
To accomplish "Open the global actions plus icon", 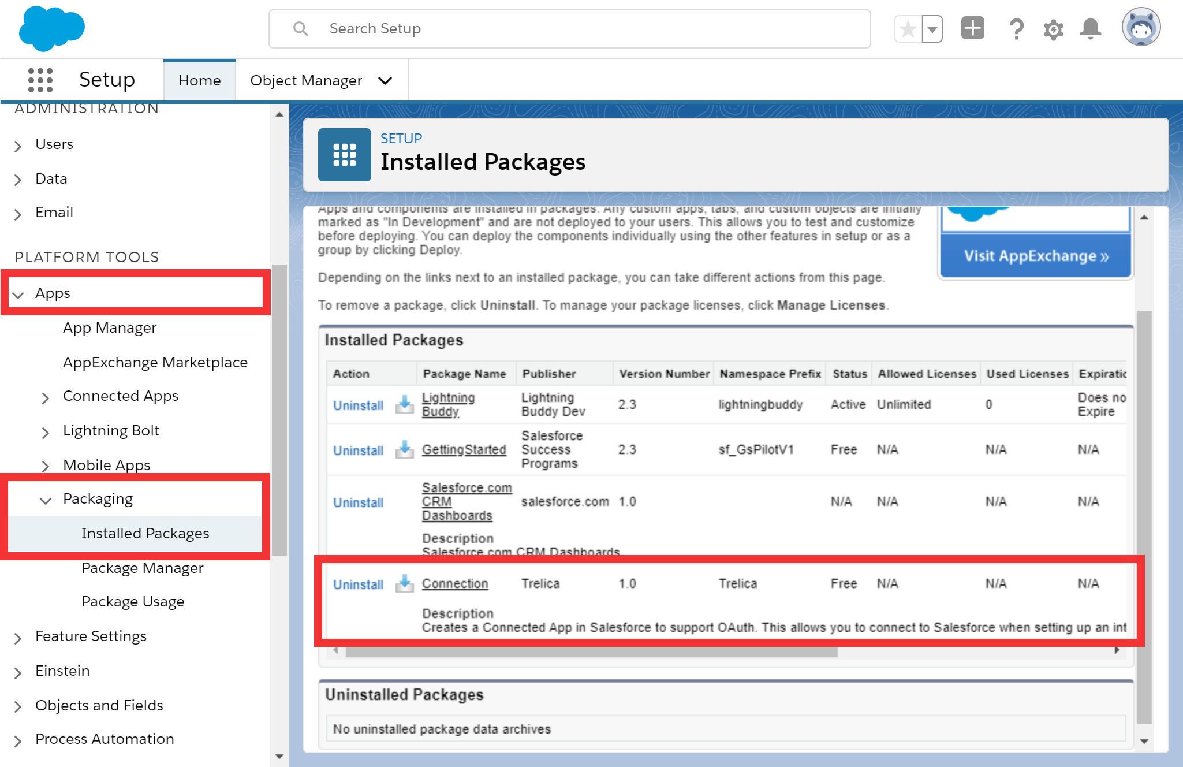I will 973,28.
